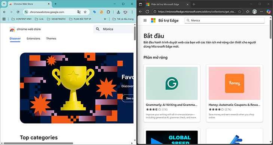Open Chrome Extensions puzzle menu
273x145 pixels.
[108, 12]
